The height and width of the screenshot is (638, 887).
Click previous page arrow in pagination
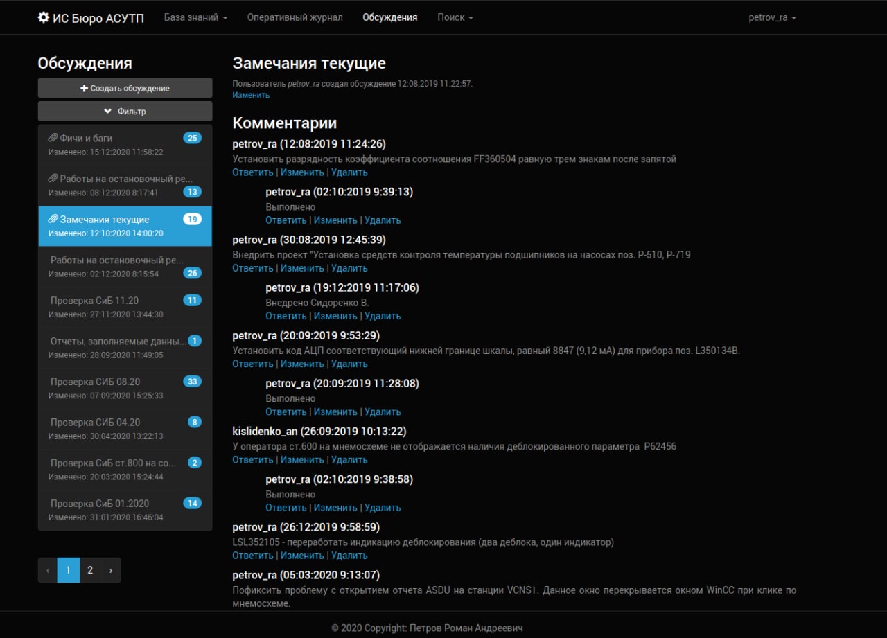[47, 570]
